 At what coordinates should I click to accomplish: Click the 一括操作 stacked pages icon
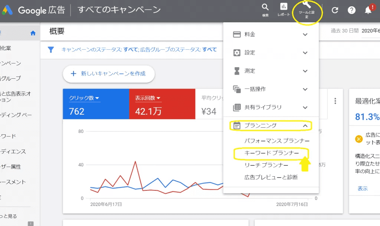(x=237, y=89)
